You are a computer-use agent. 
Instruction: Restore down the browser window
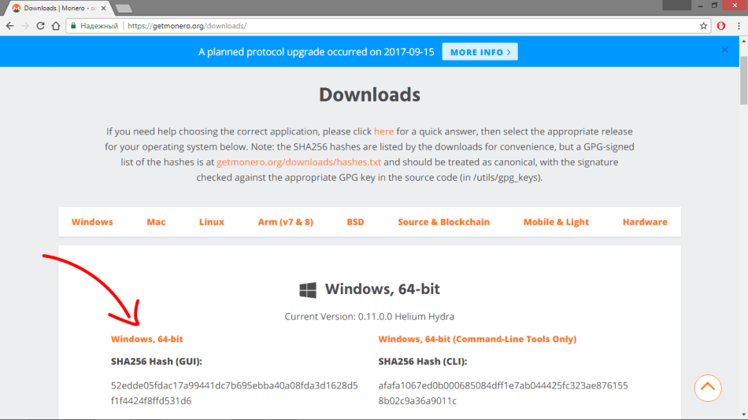714,6
